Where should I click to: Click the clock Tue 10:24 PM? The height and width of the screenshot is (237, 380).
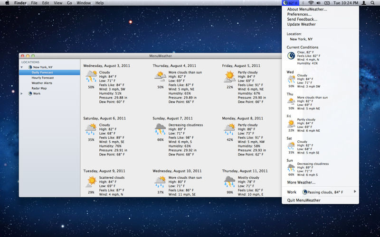pyautogui.click(x=346, y=3)
